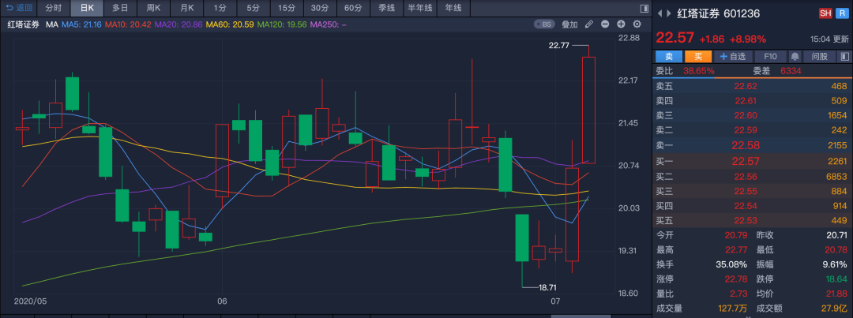This screenshot has height=318, width=853.
Task: Click the blue R badge
Action: tap(841, 13)
